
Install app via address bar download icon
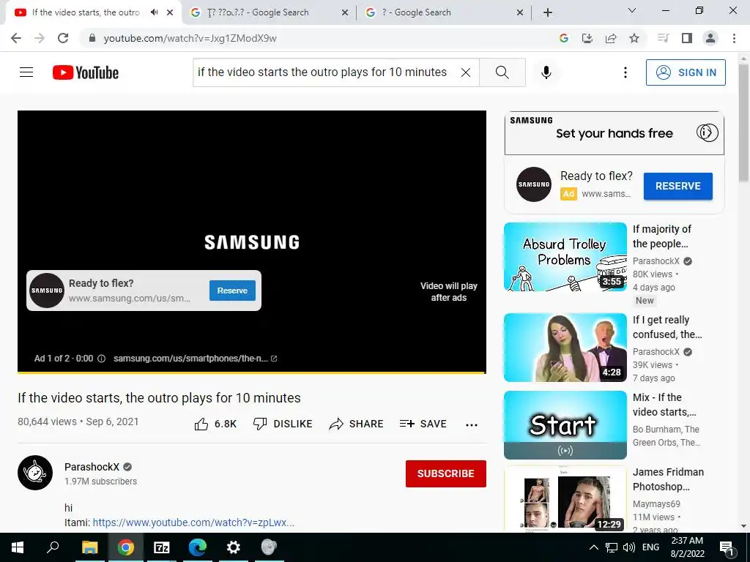(587, 38)
